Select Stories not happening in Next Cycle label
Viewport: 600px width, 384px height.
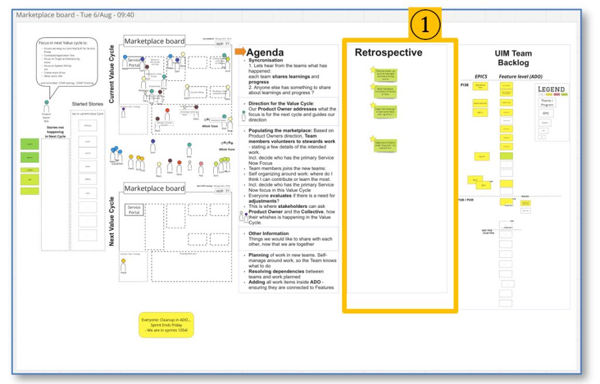[x=56, y=132]
